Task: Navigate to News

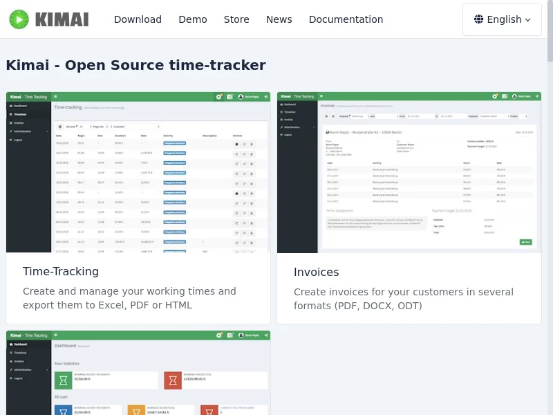Action: pos(279,19)
